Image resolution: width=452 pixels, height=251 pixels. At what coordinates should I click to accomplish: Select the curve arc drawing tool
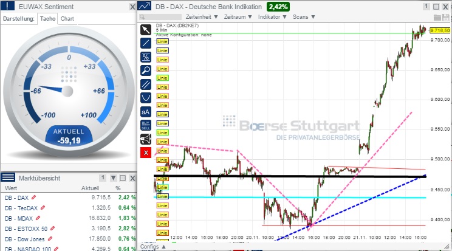146,98
